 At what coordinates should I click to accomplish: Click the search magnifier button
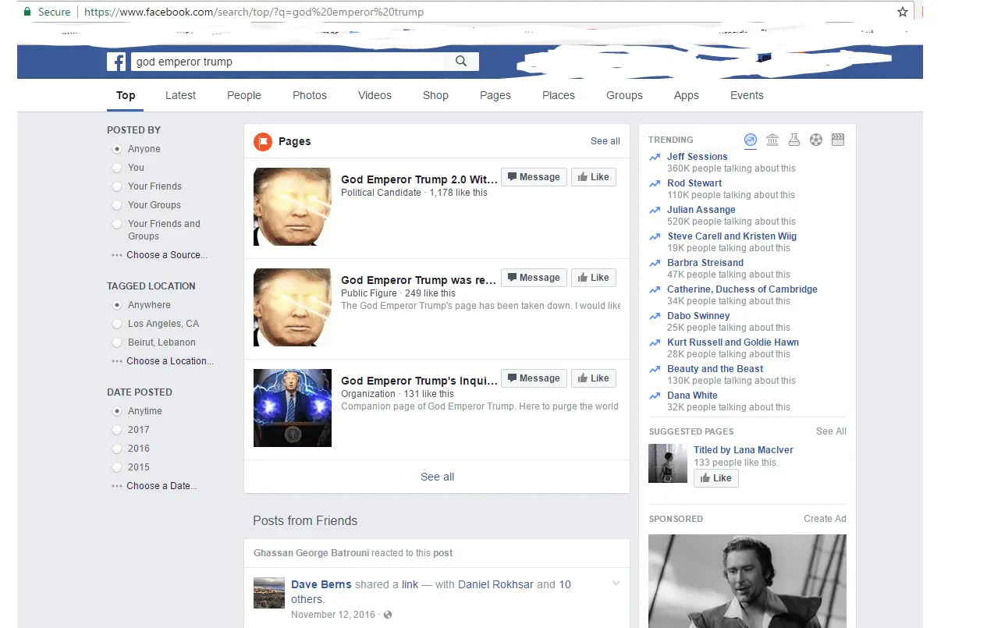(461, 62)
